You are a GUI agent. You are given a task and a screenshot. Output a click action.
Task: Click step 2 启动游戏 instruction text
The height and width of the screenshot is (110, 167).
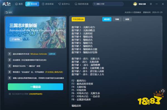click(30, 60)
